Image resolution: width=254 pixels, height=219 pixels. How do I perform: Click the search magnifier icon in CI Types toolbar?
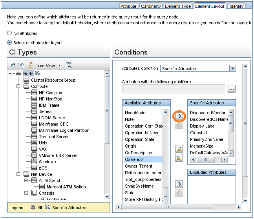(68, 65)
